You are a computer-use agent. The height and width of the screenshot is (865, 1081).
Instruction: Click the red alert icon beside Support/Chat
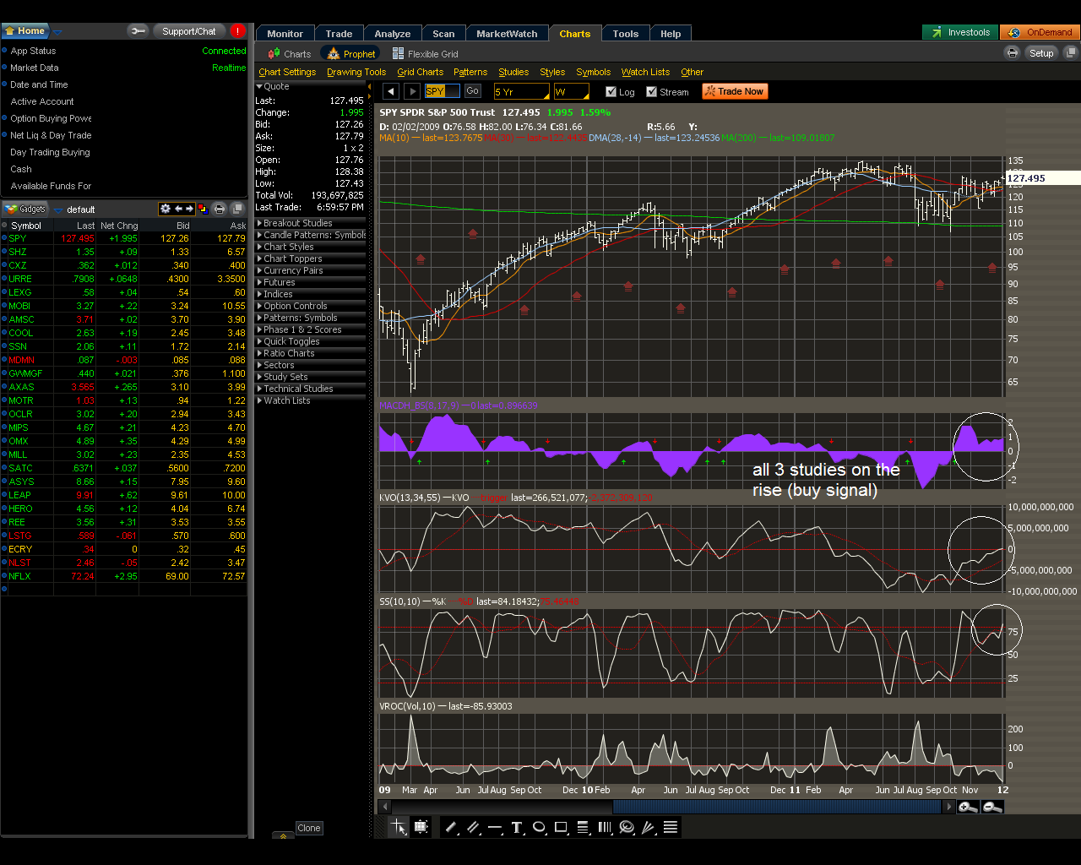(237, 31)
